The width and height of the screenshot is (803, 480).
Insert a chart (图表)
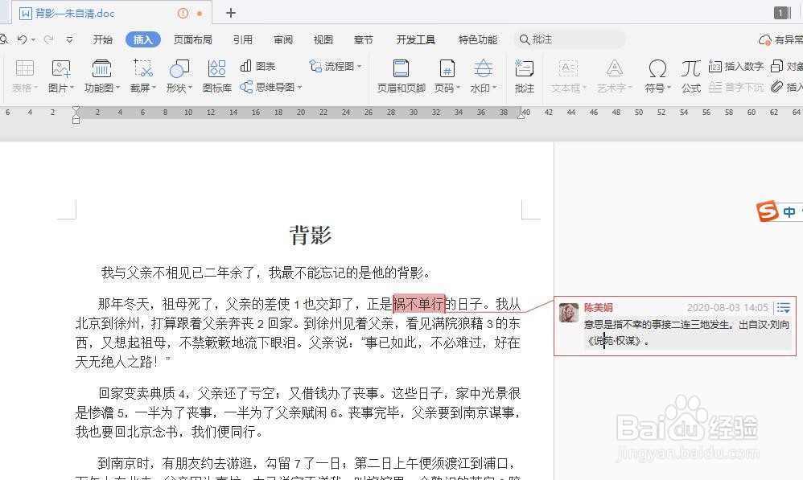click(266, 66)
